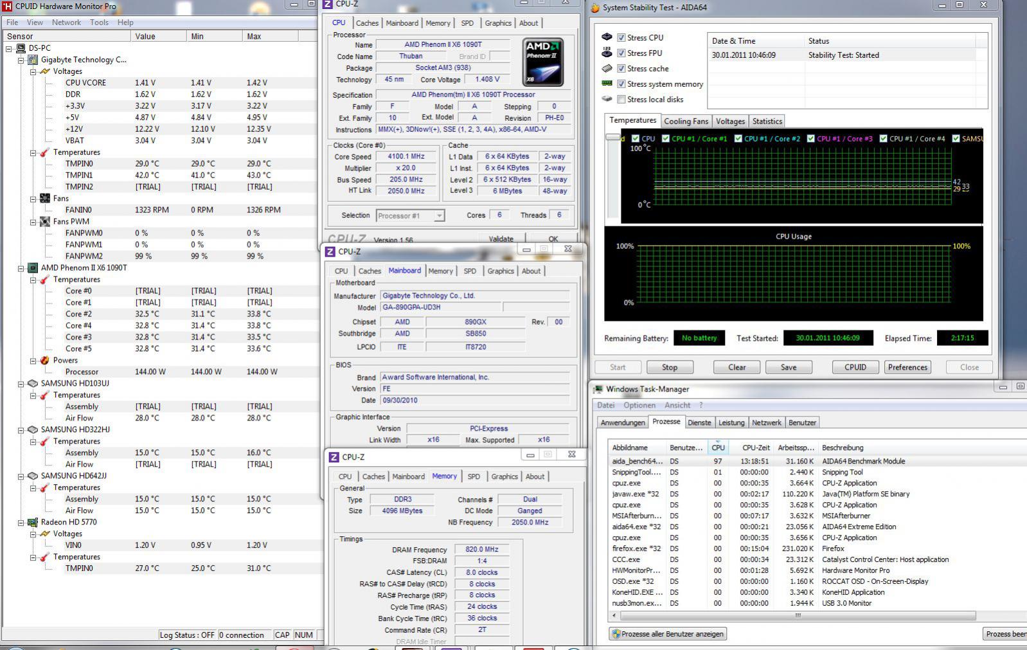Uncheck the Stress CPU checkbox
Viewport: 1027px width, 650px height.
621,38
